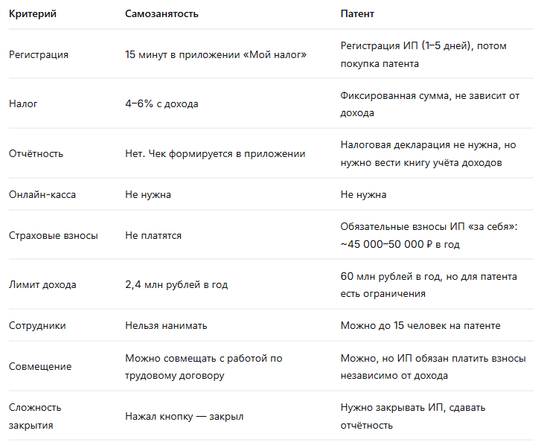Click the Патент column header

point(357,14)
